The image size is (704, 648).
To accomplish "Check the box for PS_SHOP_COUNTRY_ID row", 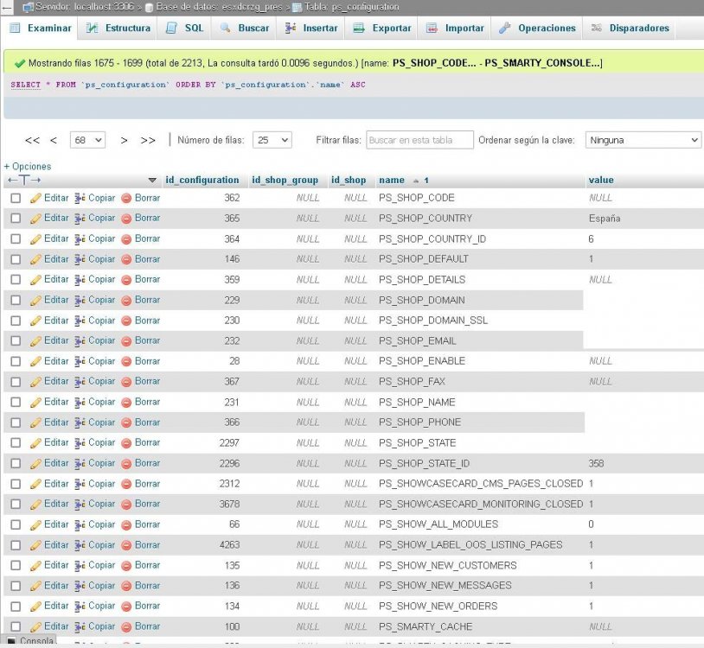I will coord(16,239).
